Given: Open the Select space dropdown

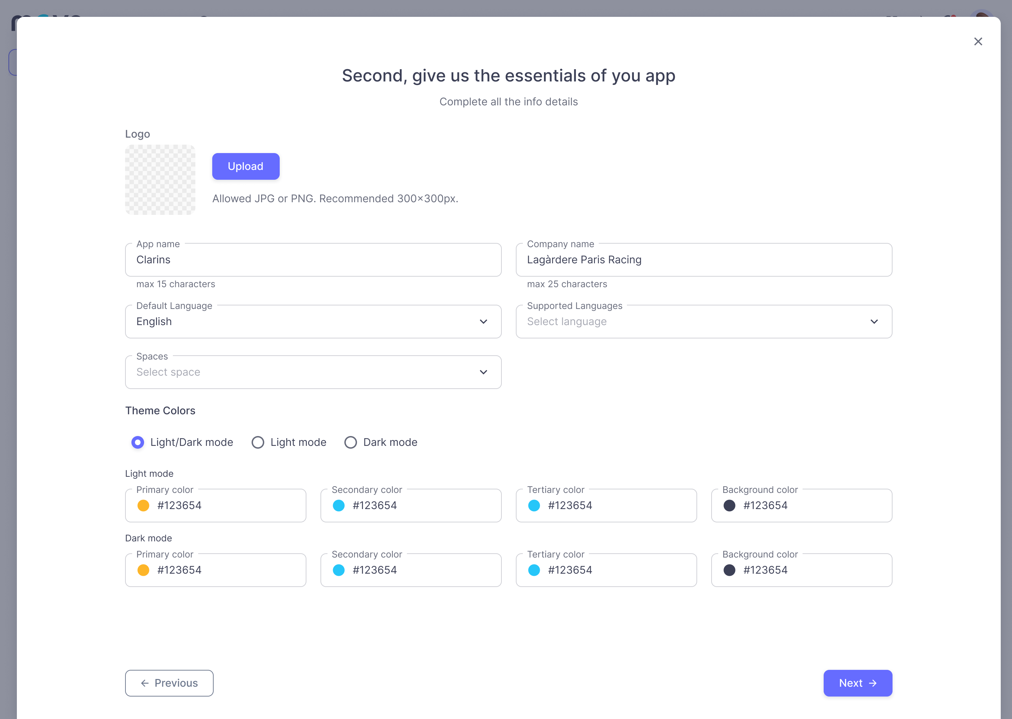Looking at the screenshot, I should coord(313,372).
